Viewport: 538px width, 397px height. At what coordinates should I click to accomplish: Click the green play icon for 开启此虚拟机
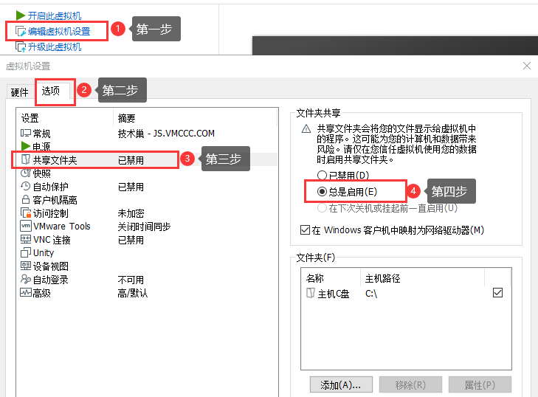(20, 15)
